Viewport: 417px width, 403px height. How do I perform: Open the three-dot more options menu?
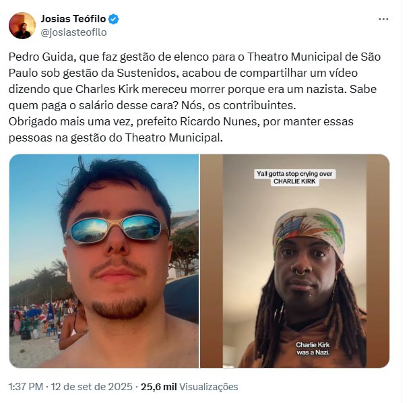[383, 19]
